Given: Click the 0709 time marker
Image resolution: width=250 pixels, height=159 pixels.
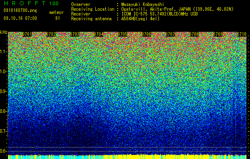Looking at the screenshot, I should [218, 34].
